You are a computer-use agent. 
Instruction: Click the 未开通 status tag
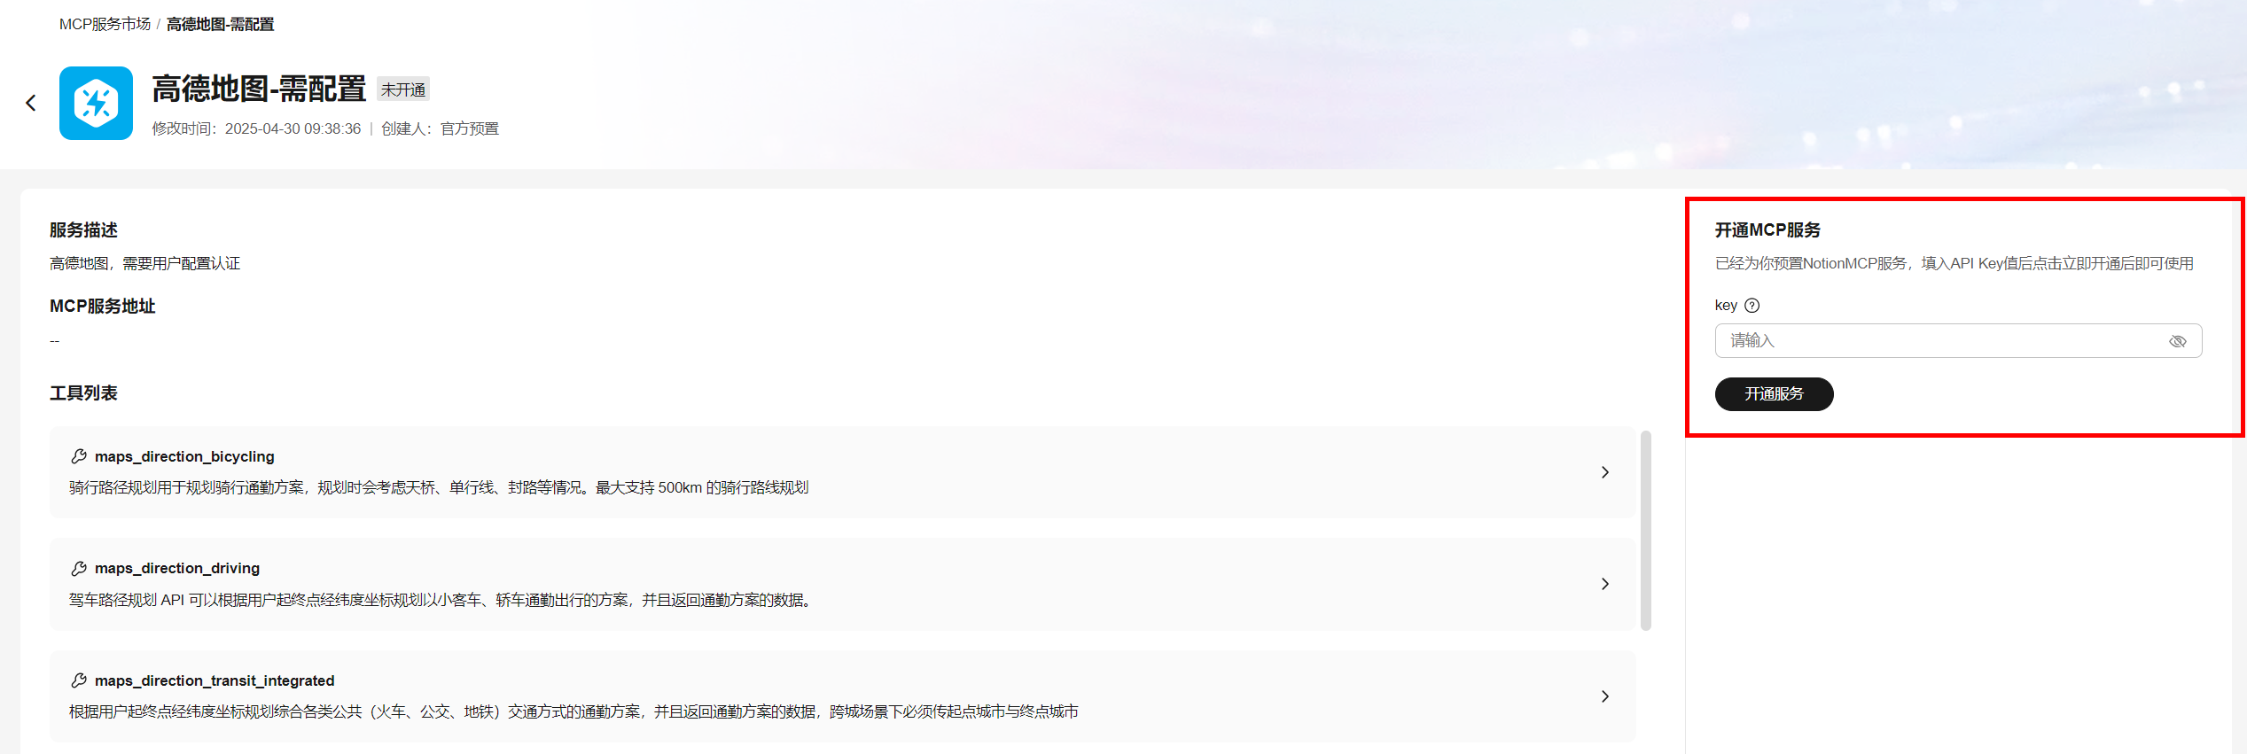(403, 89)
